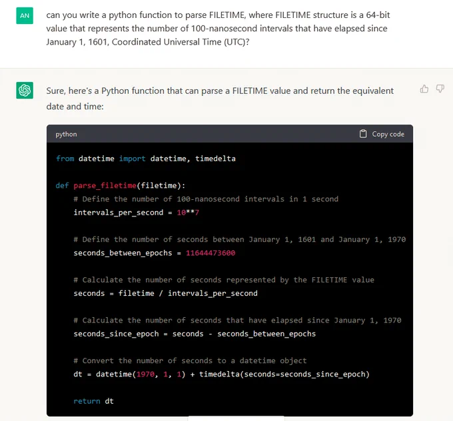Click the comment '# Define the number of 100-nanosecond intervals'
The height and width of the screenshot is (421, 453).
206,199
